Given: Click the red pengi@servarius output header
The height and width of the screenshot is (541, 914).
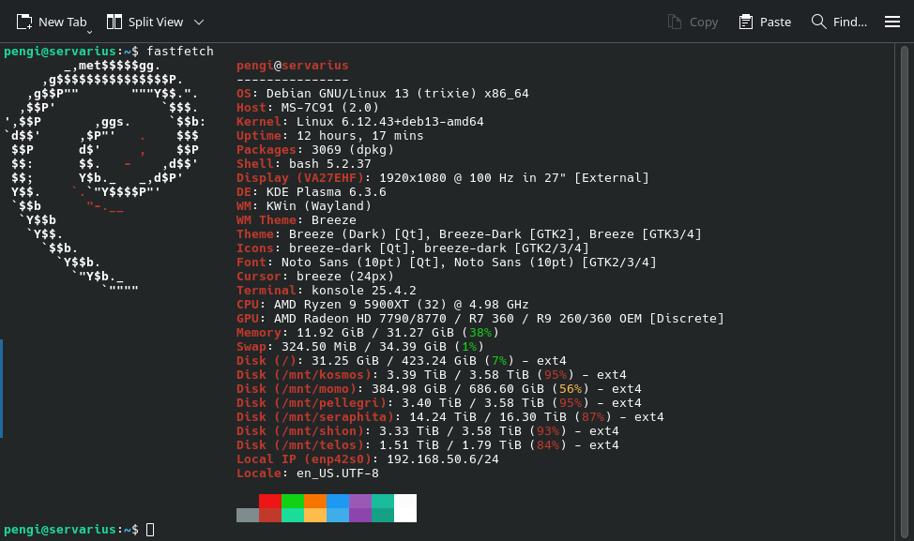Looking at the screenshot, I should (292, 66).
